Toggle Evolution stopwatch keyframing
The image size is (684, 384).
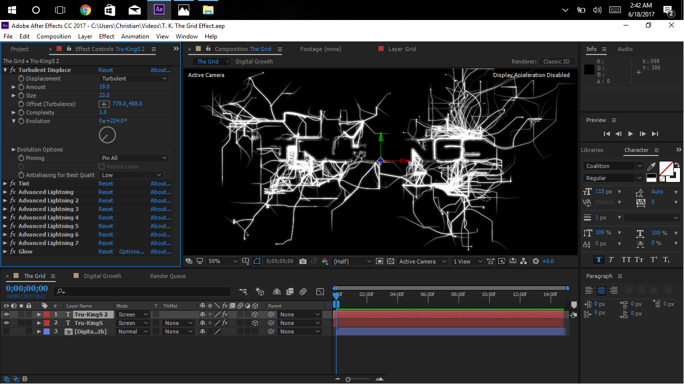click(x=21, y=121)
